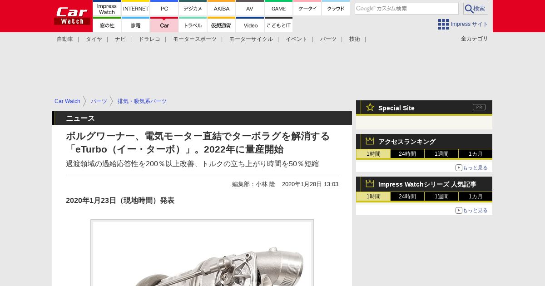Open the AV Watch tab

250,8
